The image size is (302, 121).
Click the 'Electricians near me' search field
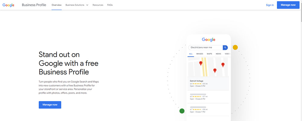coord(205,47)
